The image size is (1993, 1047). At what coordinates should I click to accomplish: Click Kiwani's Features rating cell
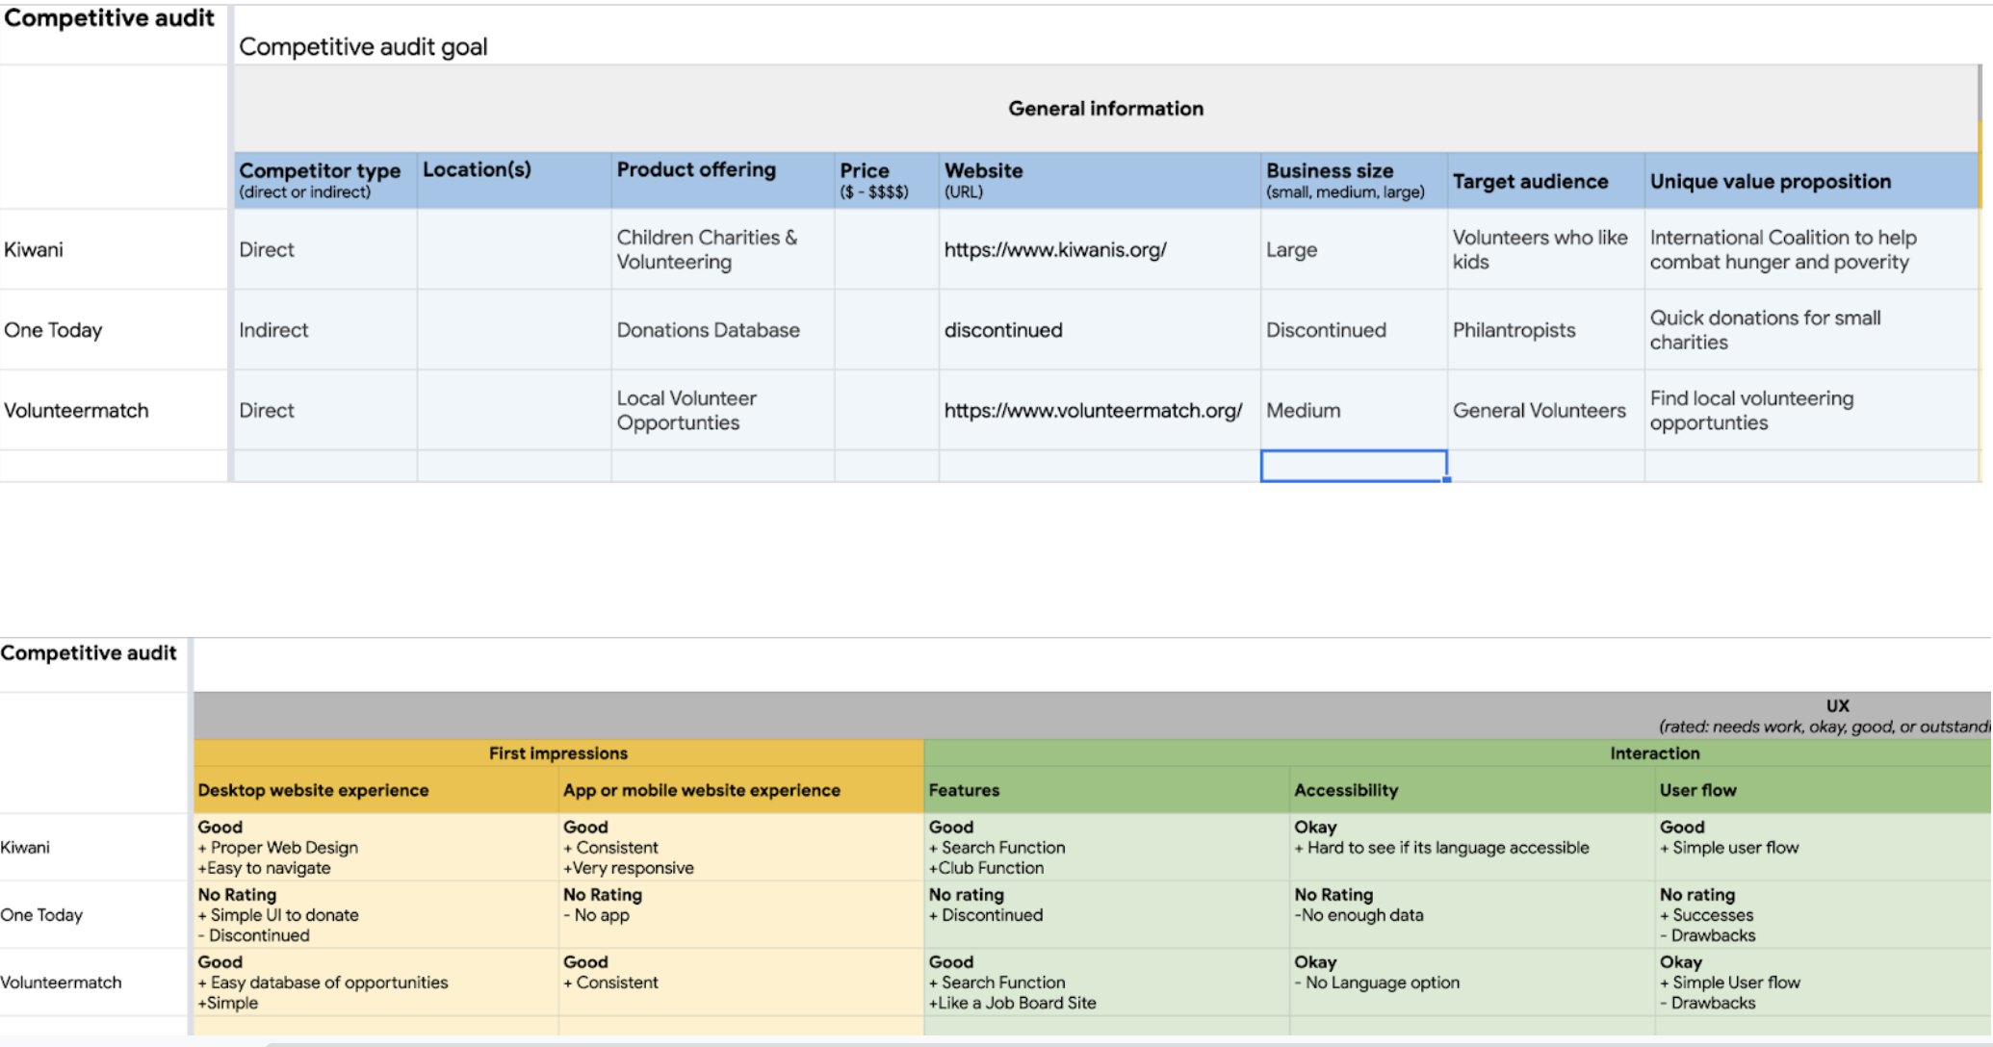[x=1105, y=847]
